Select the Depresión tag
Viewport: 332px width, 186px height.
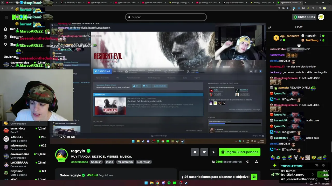[x=144, y=162]
